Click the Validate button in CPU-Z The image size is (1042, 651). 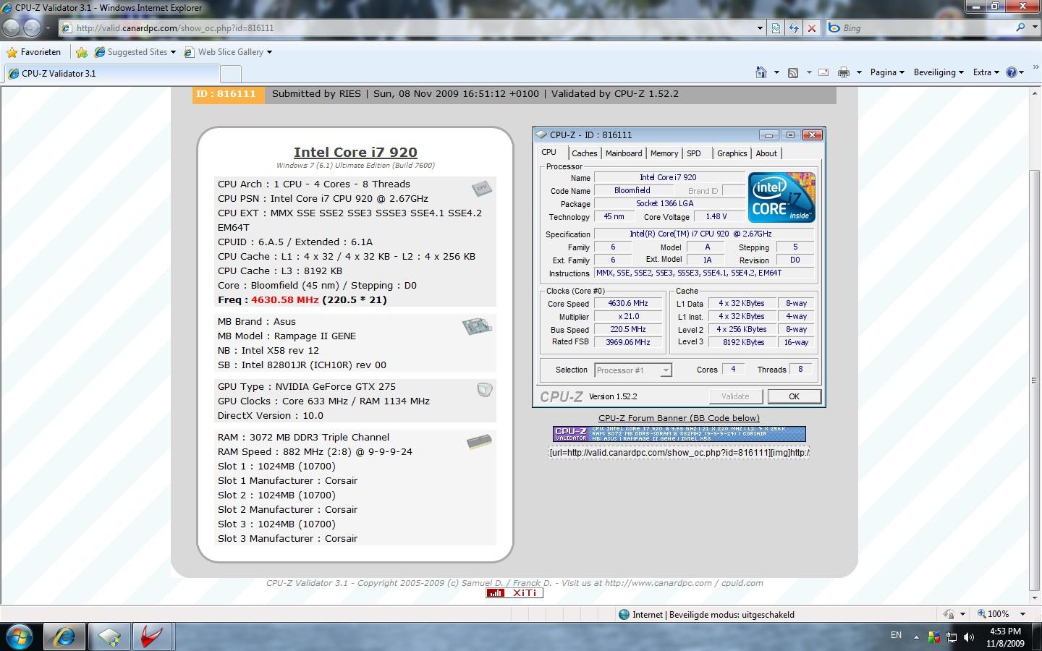coord(735,396)
